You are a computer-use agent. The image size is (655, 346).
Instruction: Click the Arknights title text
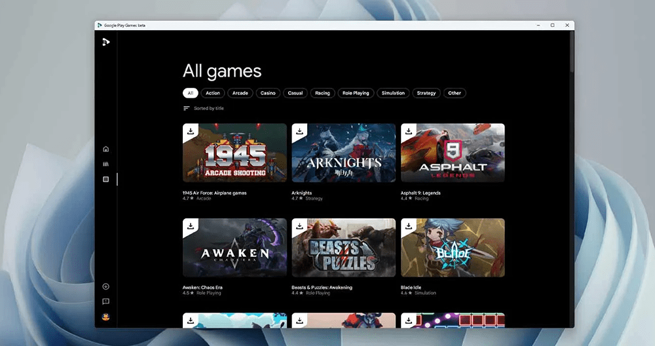[301, 193]
